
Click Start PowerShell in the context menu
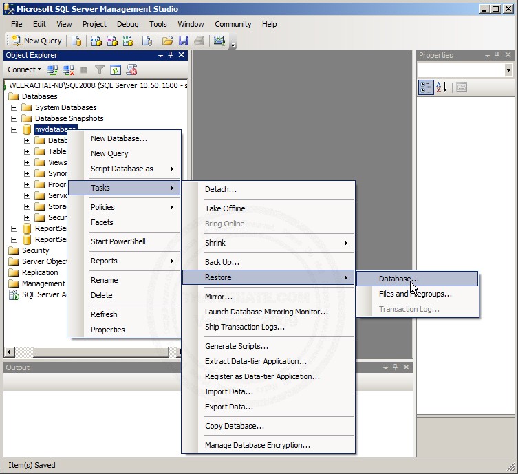pos(125,241)
